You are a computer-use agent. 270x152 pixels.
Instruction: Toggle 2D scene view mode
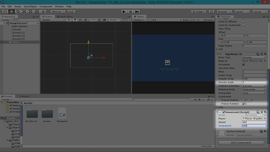click(69, 20)
